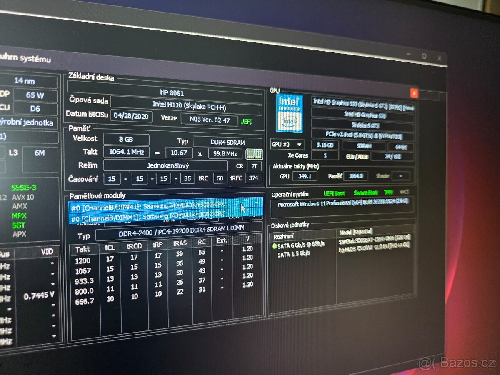Select the SATA 1.5 Gb/s hp HLDS DVDRW row
This screenshot has width=500, height=375.
click(342, 251)
